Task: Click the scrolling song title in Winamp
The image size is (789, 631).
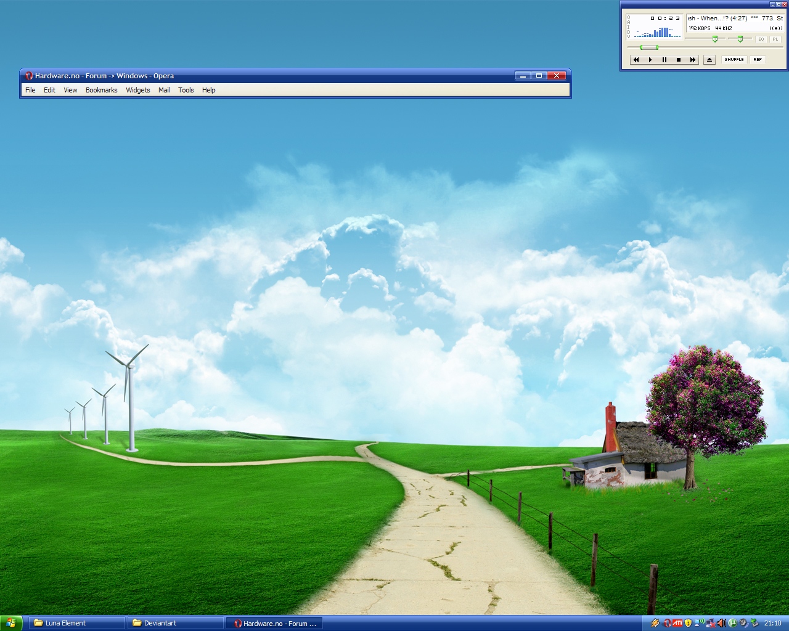Action: click(735, 18)
